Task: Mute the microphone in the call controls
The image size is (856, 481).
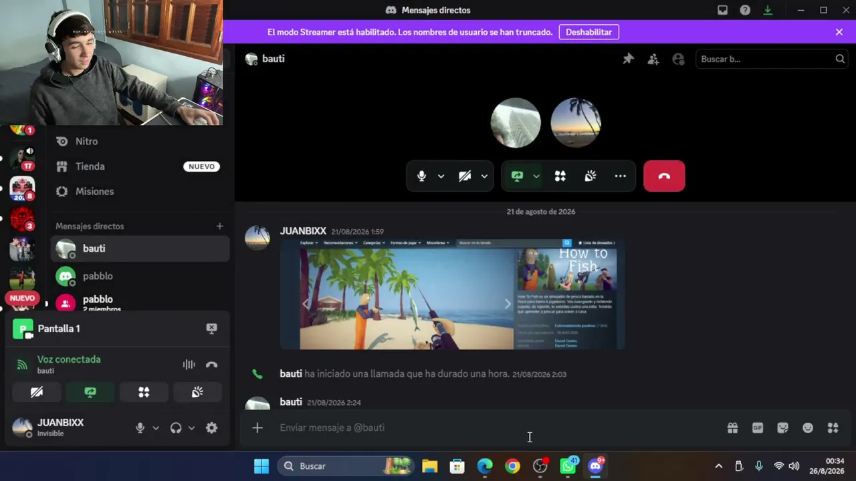Action: [421, 176]
